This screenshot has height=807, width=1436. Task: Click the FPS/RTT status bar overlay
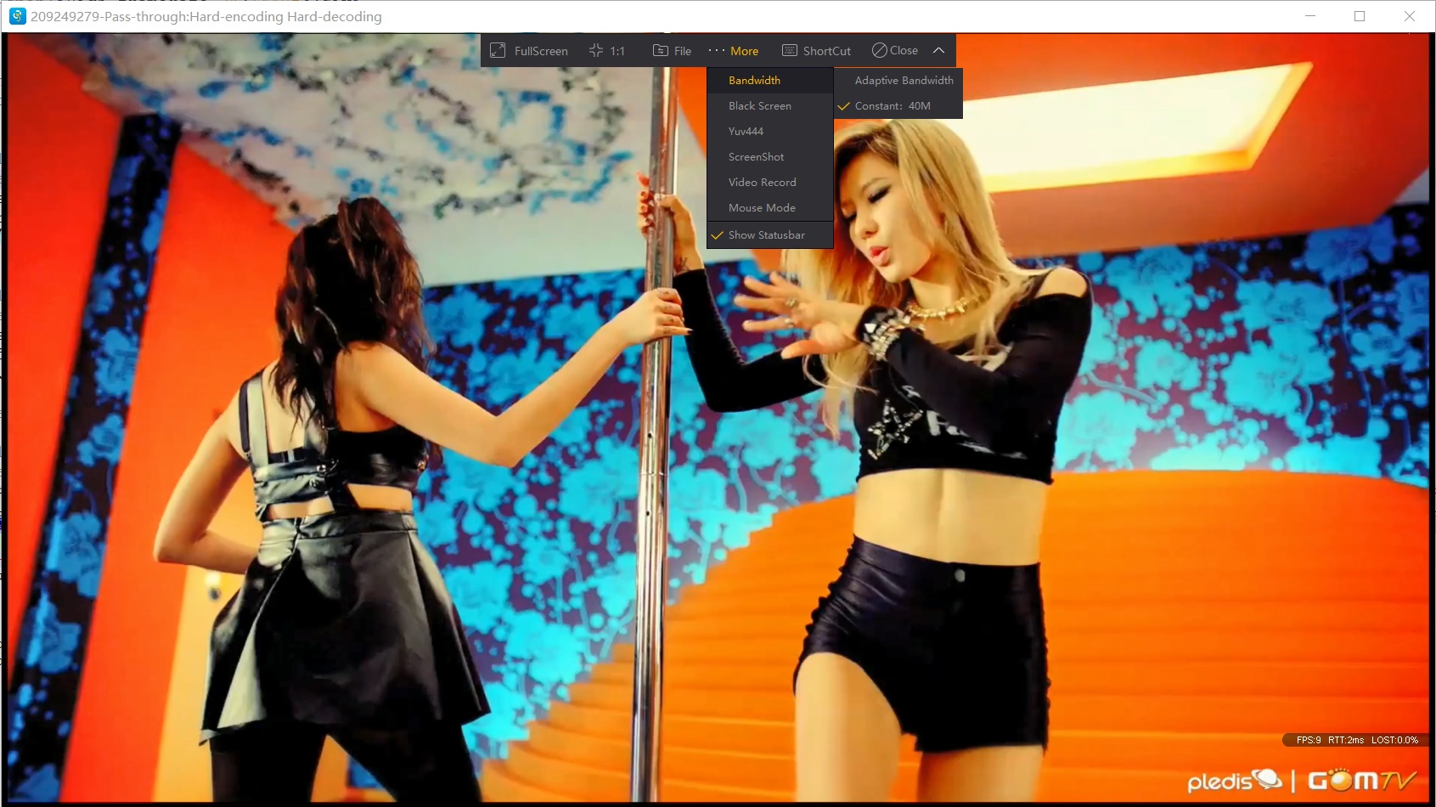[1356, 740]
